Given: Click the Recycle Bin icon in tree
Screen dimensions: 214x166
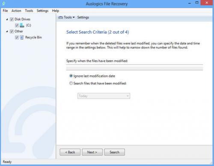Looking at the screenshot, I should (22, 38).
